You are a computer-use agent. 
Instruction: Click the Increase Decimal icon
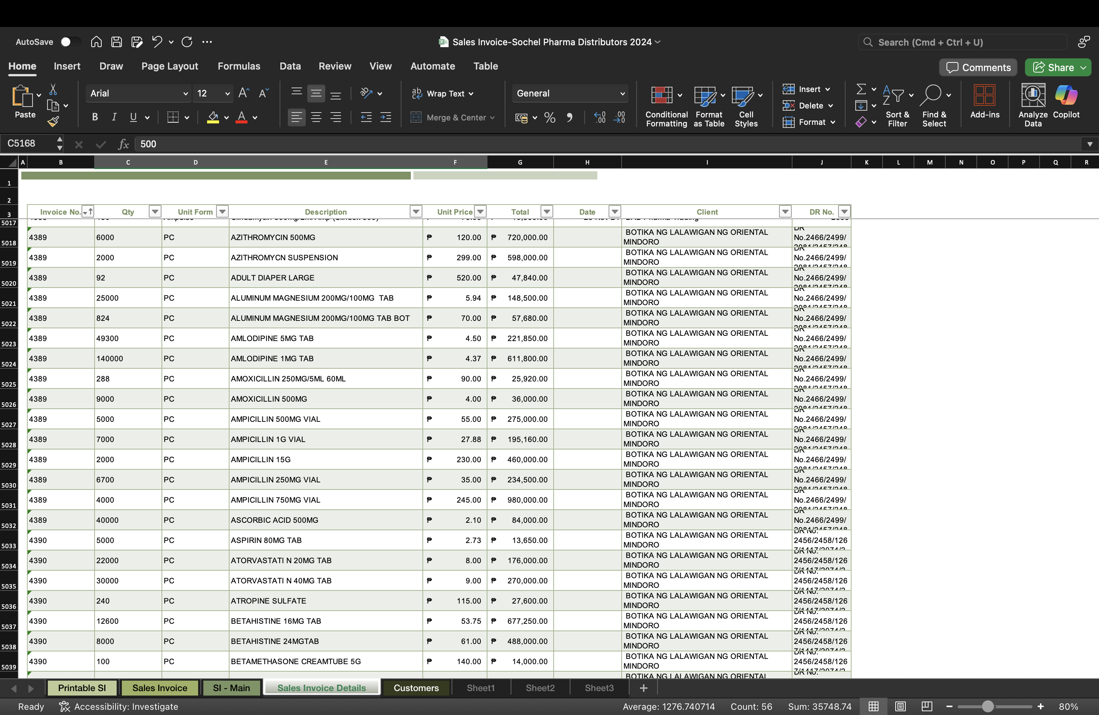(x=599, y=117)
